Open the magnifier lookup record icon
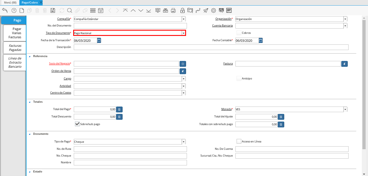 coord(70,11)
